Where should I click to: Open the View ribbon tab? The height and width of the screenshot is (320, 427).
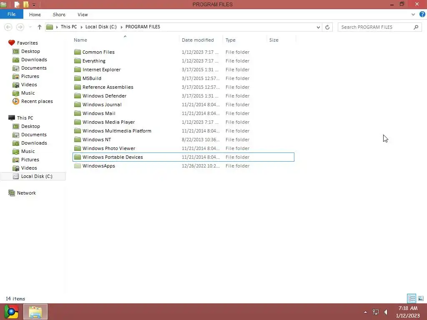point(83,15)
